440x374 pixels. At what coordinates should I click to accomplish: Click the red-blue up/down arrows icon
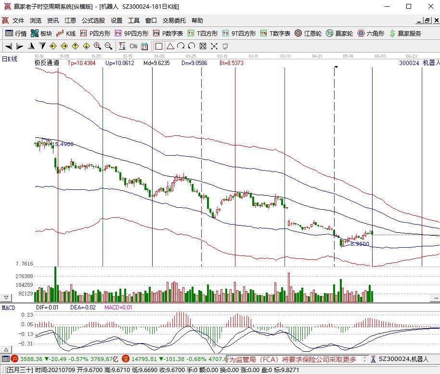click(122, 46)
